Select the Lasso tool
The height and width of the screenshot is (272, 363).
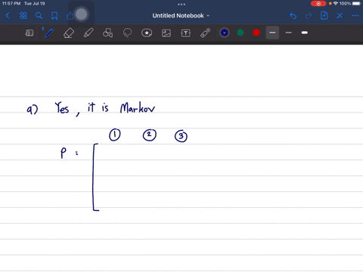[127, 33]
